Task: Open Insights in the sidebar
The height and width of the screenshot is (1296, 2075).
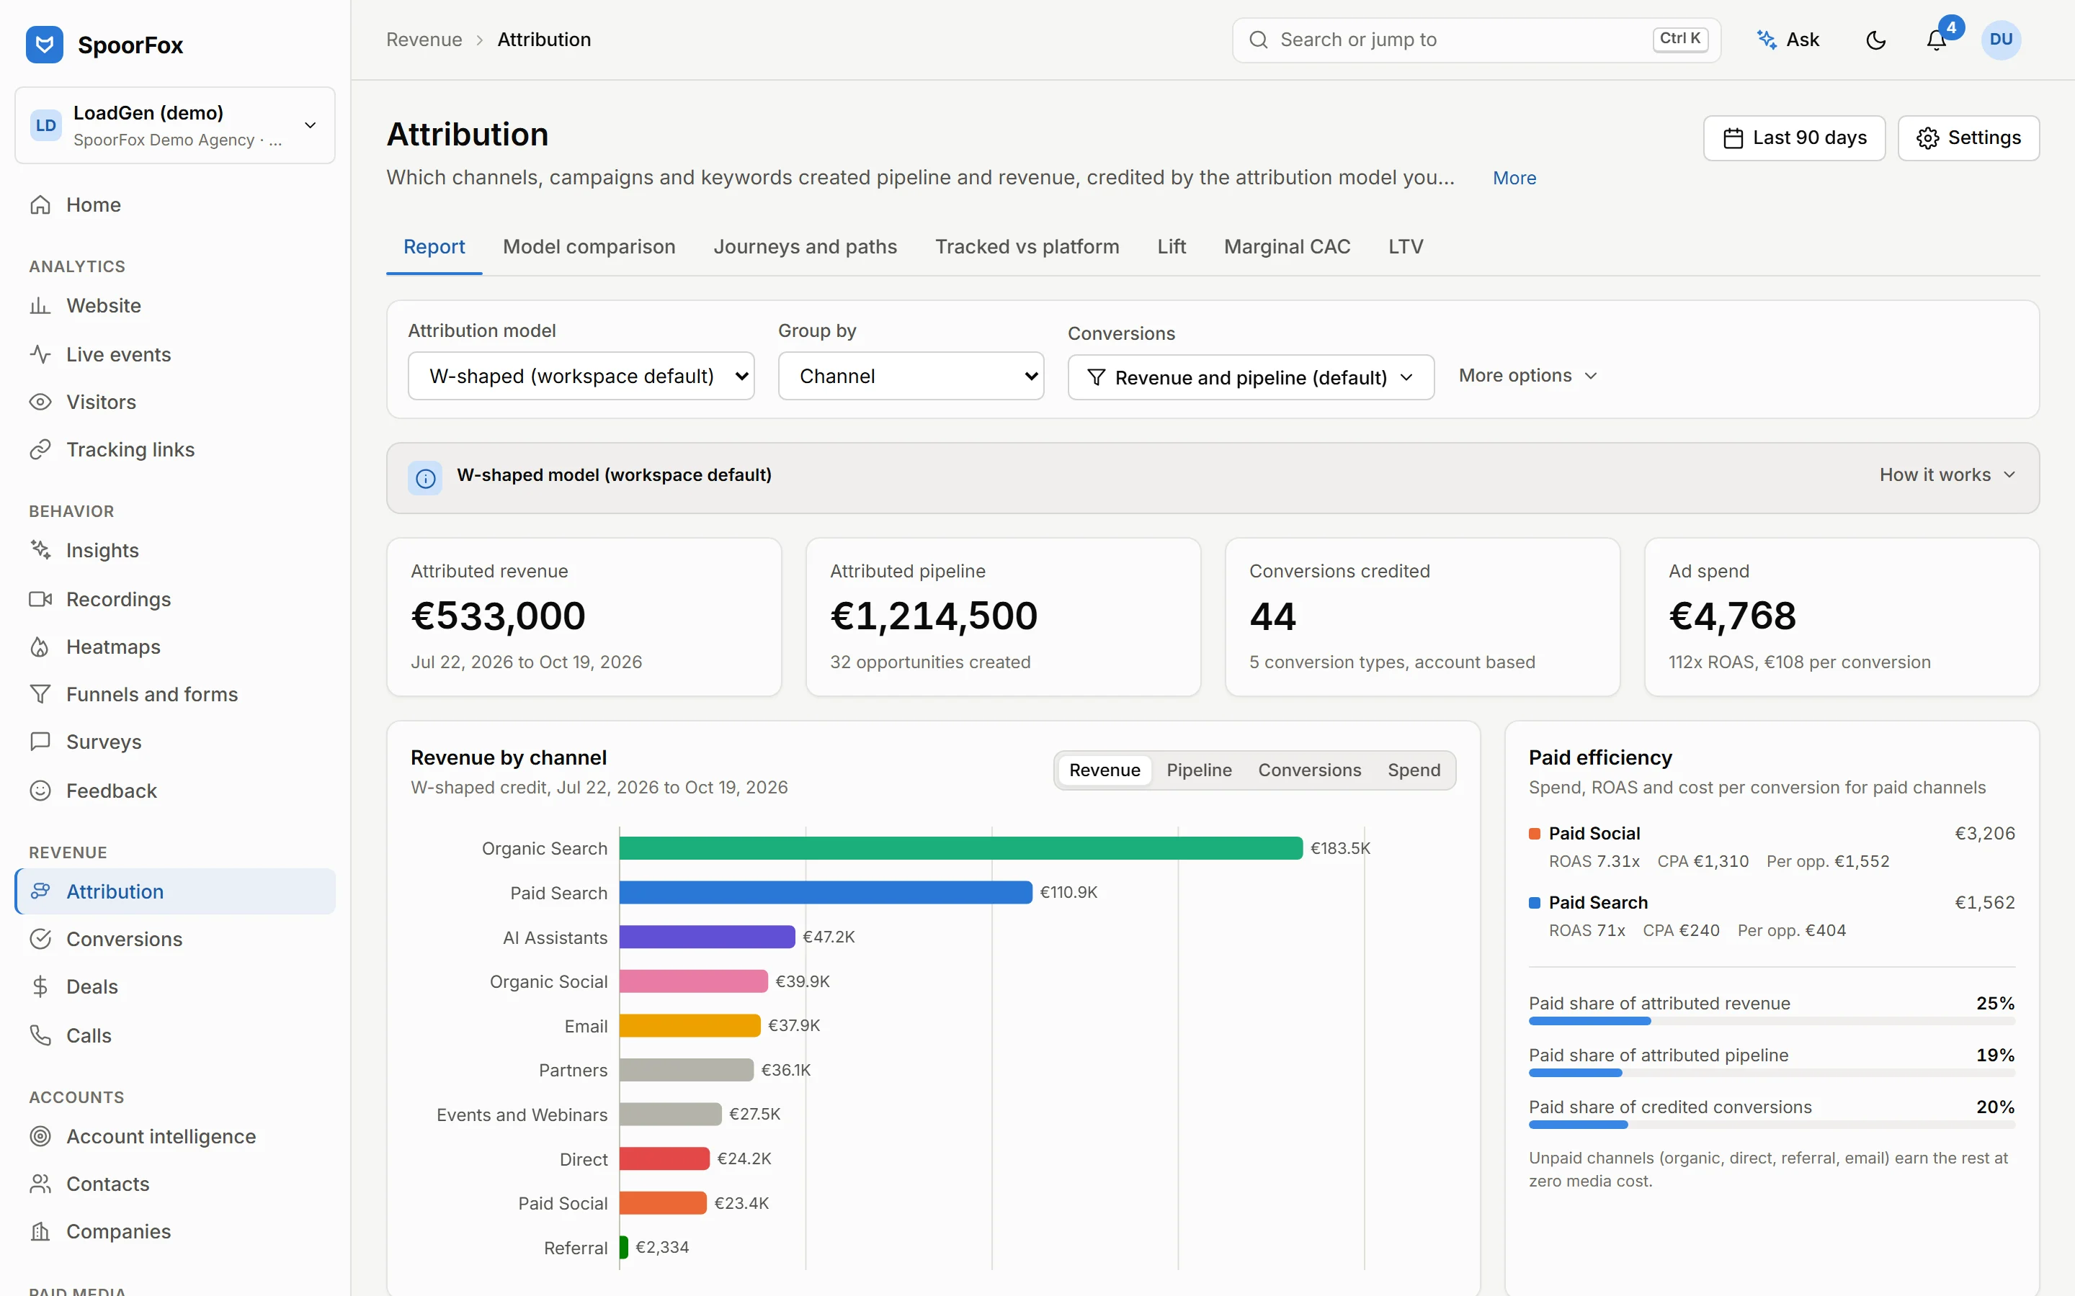Action: (x=175, y=550)
